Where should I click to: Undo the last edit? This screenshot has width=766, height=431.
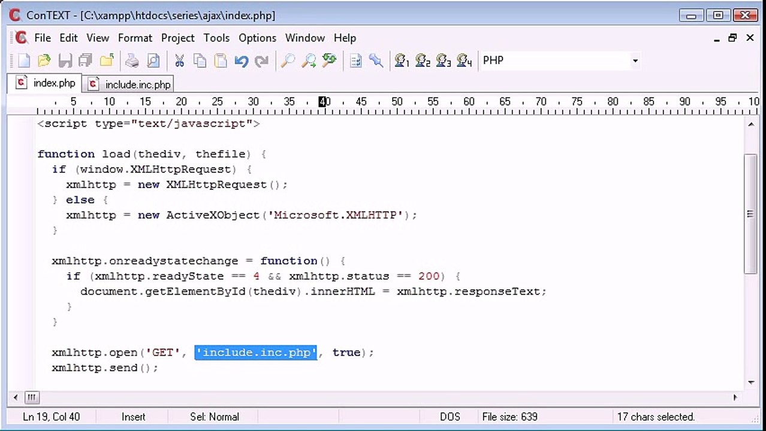click(x=242, y=60)
